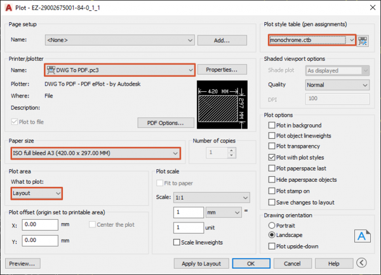Select Landscape orientation
Image resolution: width=381 pixels, height=275 pixels.
pos(271,235)
